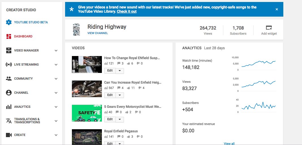Viewport: 302px width, 145px height.
Task: Open Royal Enfield Pegasus video title
Action: click(x=121, y=131)
